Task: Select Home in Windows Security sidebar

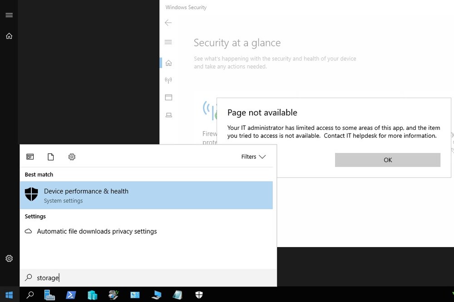Action: [x=168, y=63]
